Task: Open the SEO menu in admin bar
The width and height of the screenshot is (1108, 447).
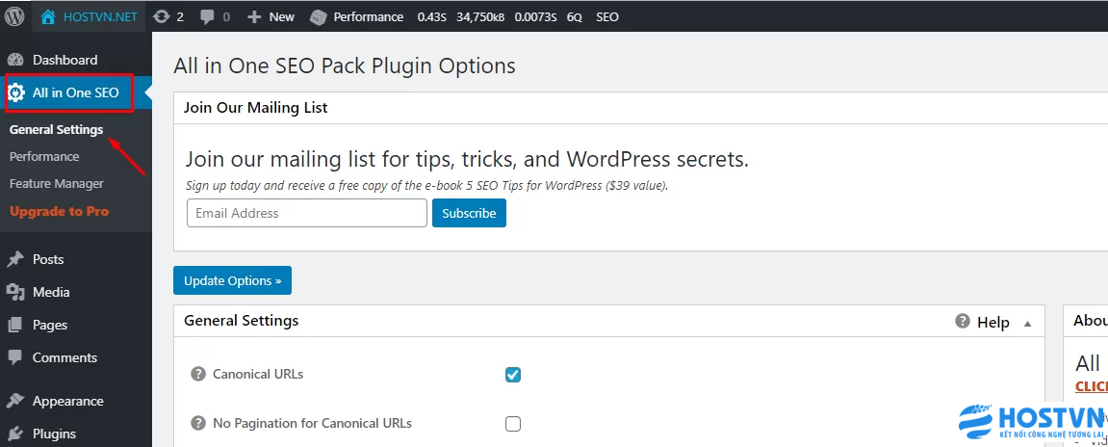Action: click(x=607, y=16)
